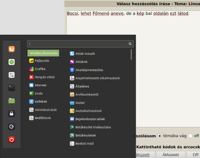Click the Grafika rainbow icon
Viewport: 200px width, 158px height.
(x=31, y=69)
